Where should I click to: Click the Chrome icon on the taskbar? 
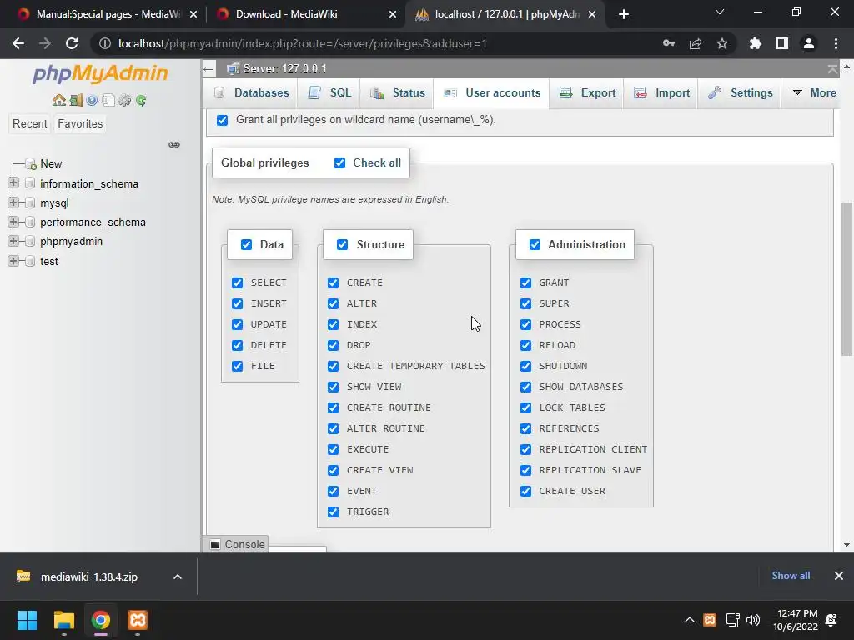point(101,620)
